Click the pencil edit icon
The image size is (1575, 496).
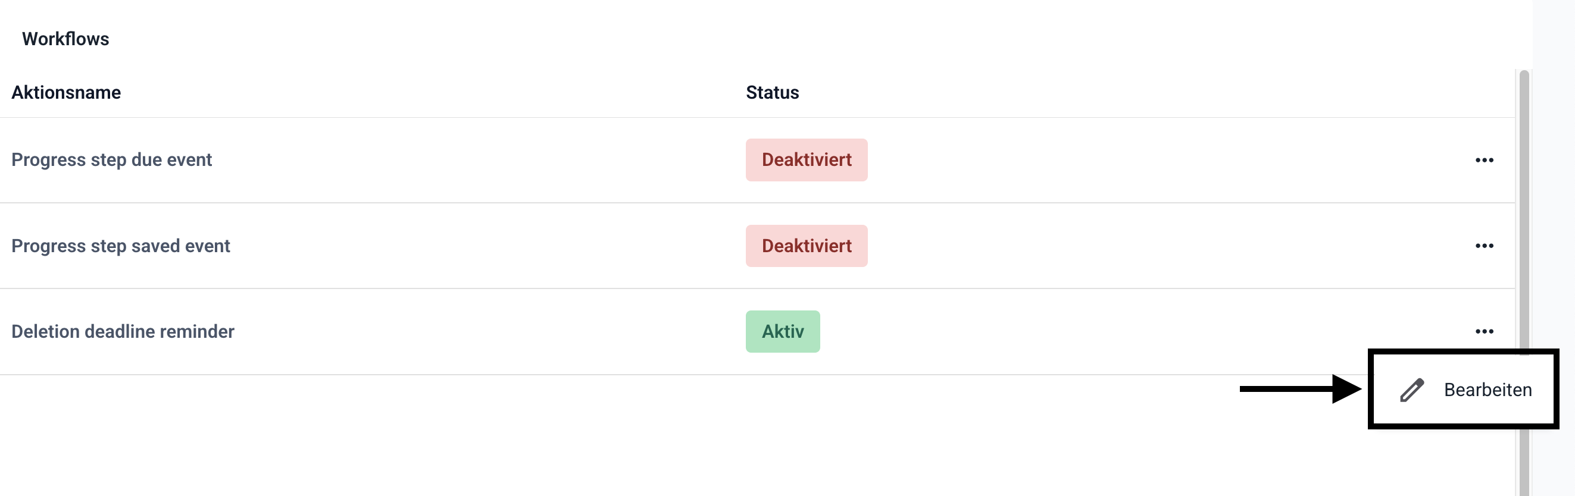coord(1412,390)
